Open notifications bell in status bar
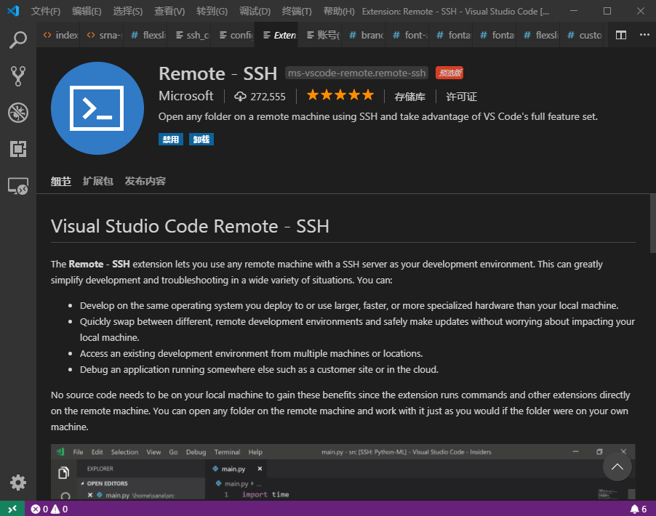 click(639, 509)
